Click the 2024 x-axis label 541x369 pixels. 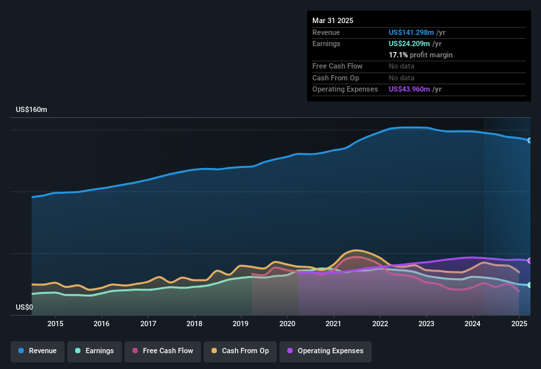[472, 324]
